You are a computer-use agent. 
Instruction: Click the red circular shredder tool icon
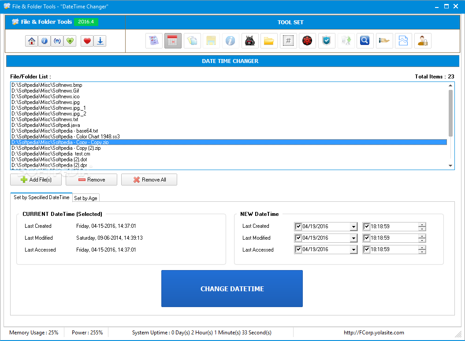(307, 41)
